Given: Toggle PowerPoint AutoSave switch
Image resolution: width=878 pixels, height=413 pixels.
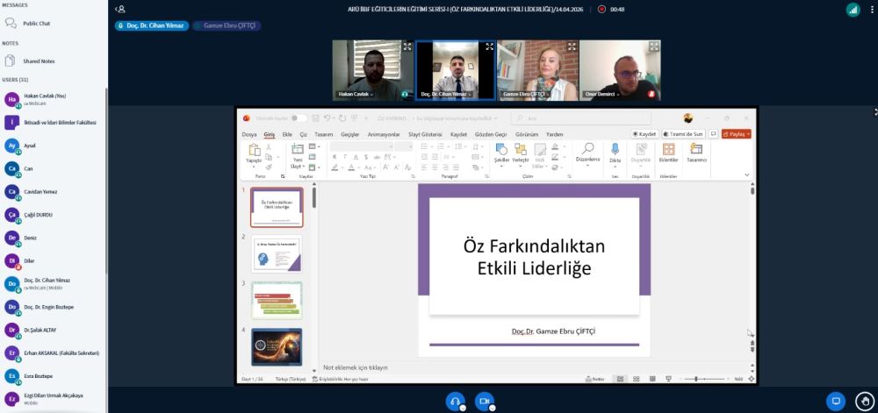Looking at the screenshot, I should coord(299,117).
